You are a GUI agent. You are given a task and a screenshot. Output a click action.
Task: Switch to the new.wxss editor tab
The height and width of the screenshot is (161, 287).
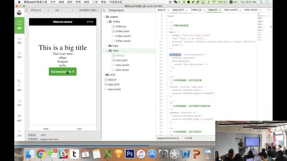coord(251,10)
